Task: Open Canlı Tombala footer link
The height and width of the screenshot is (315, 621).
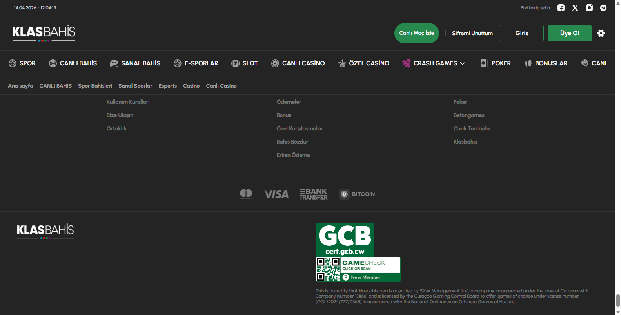Action: 471,128
